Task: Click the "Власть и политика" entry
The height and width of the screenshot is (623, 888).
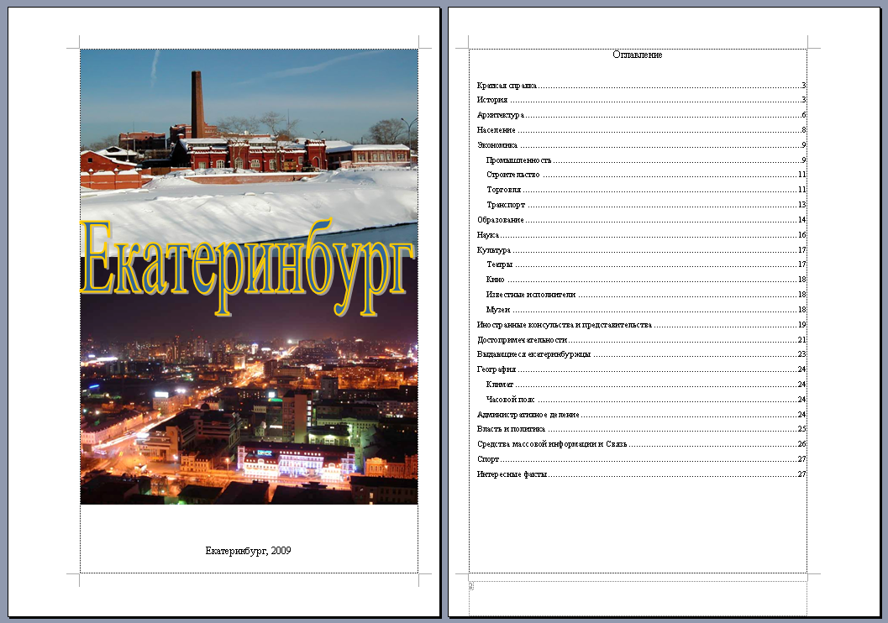Action: tap(641, 429)
